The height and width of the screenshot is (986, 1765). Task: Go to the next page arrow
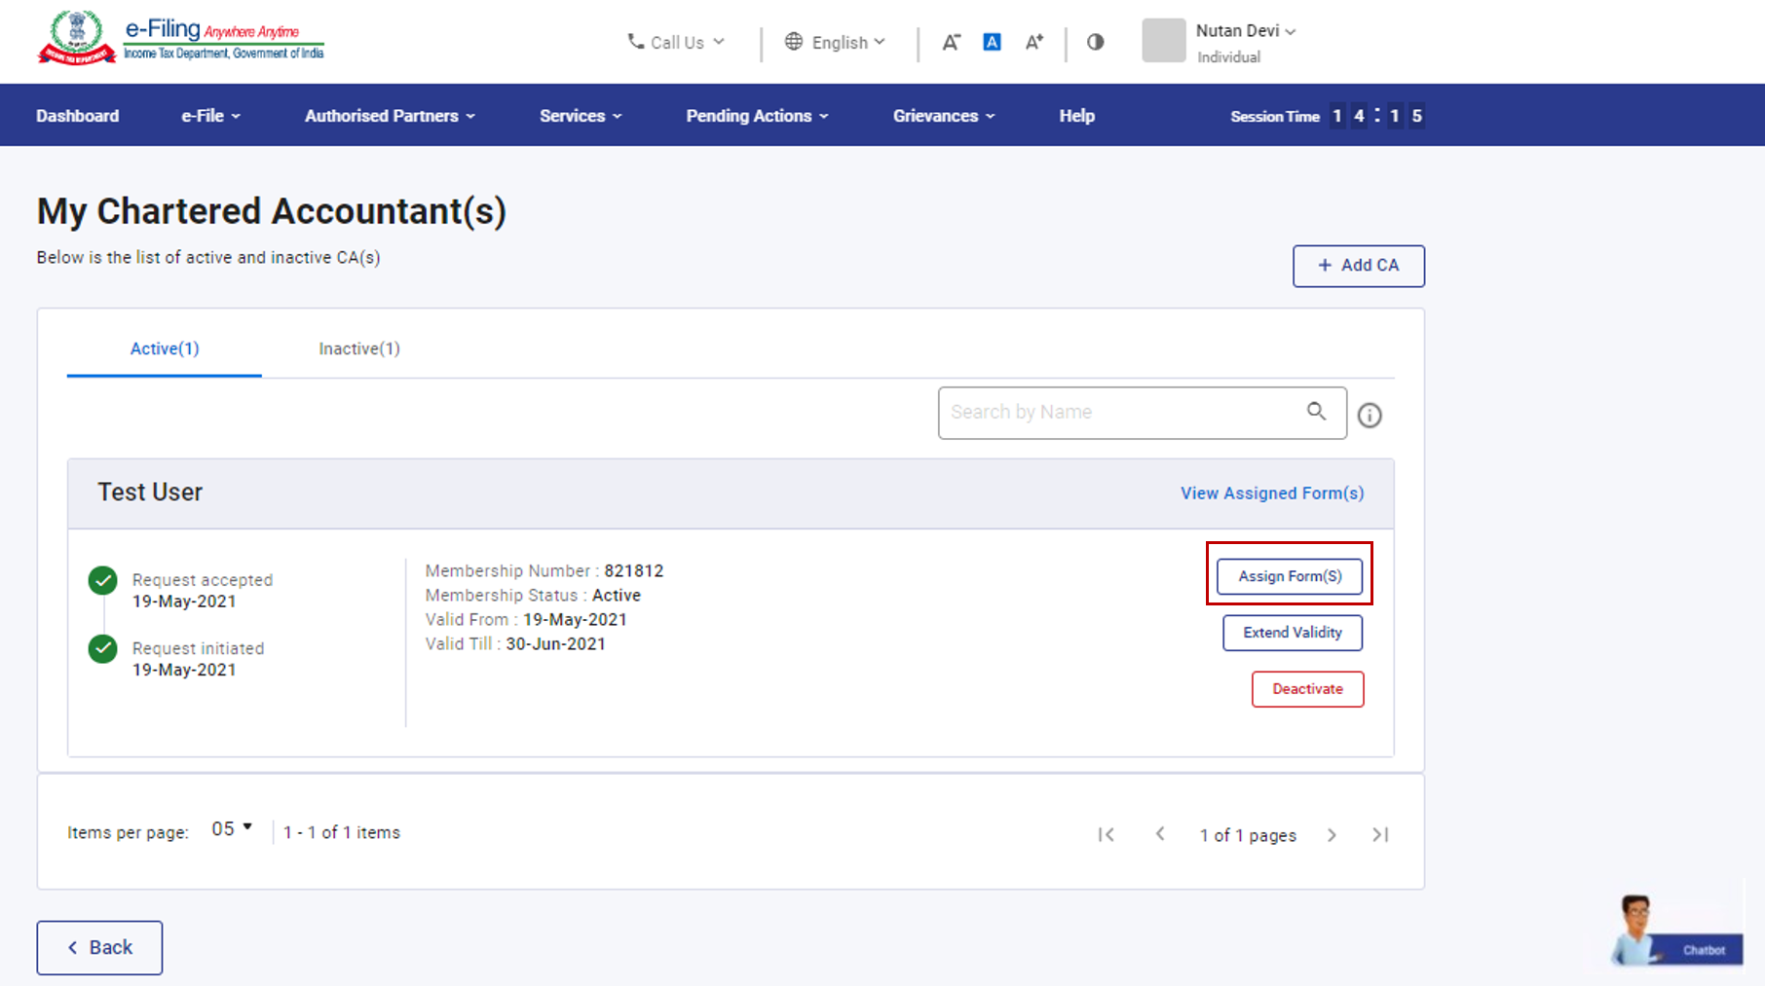click(x=1332, y=835)
